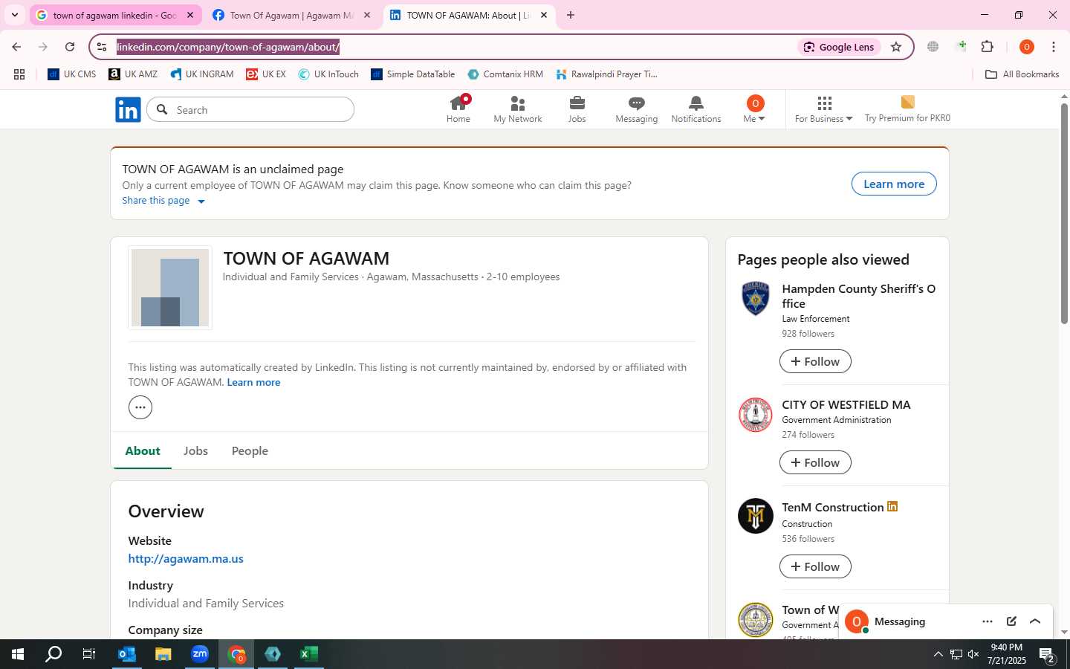The image size is (1070, 669).
Task: Click City of Westfield seal logo
Action: (x=756, y=415)
